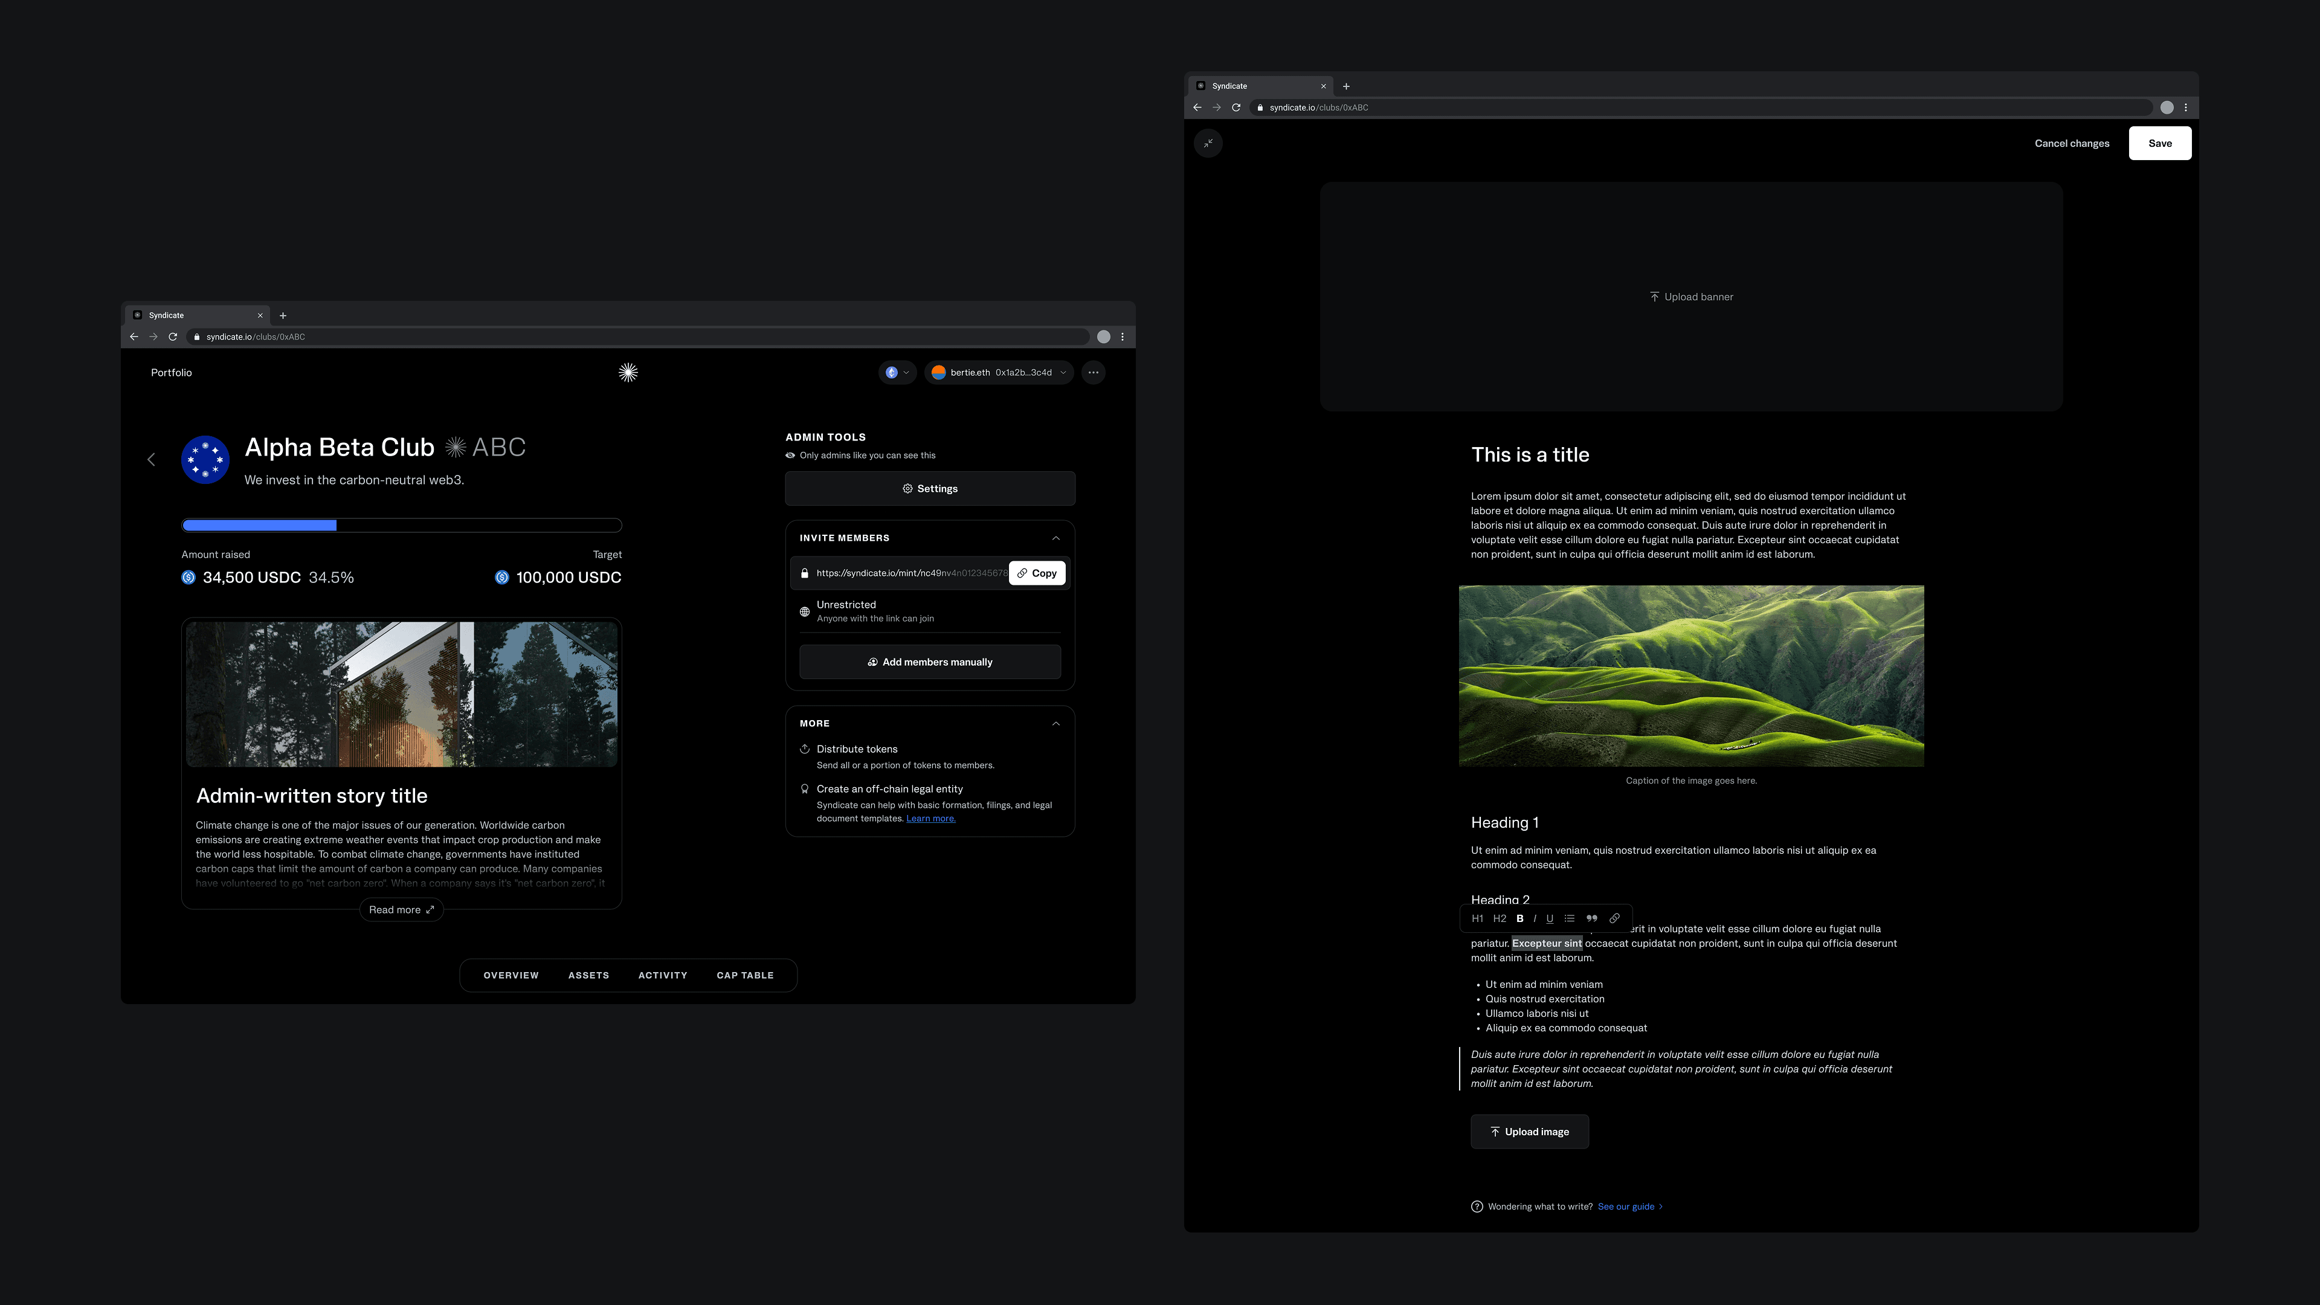Image resolution: width=2320 pixels, height=1305 pixels.
Task: Collapse the Invite Members section
Action: tap(1055, 538)
